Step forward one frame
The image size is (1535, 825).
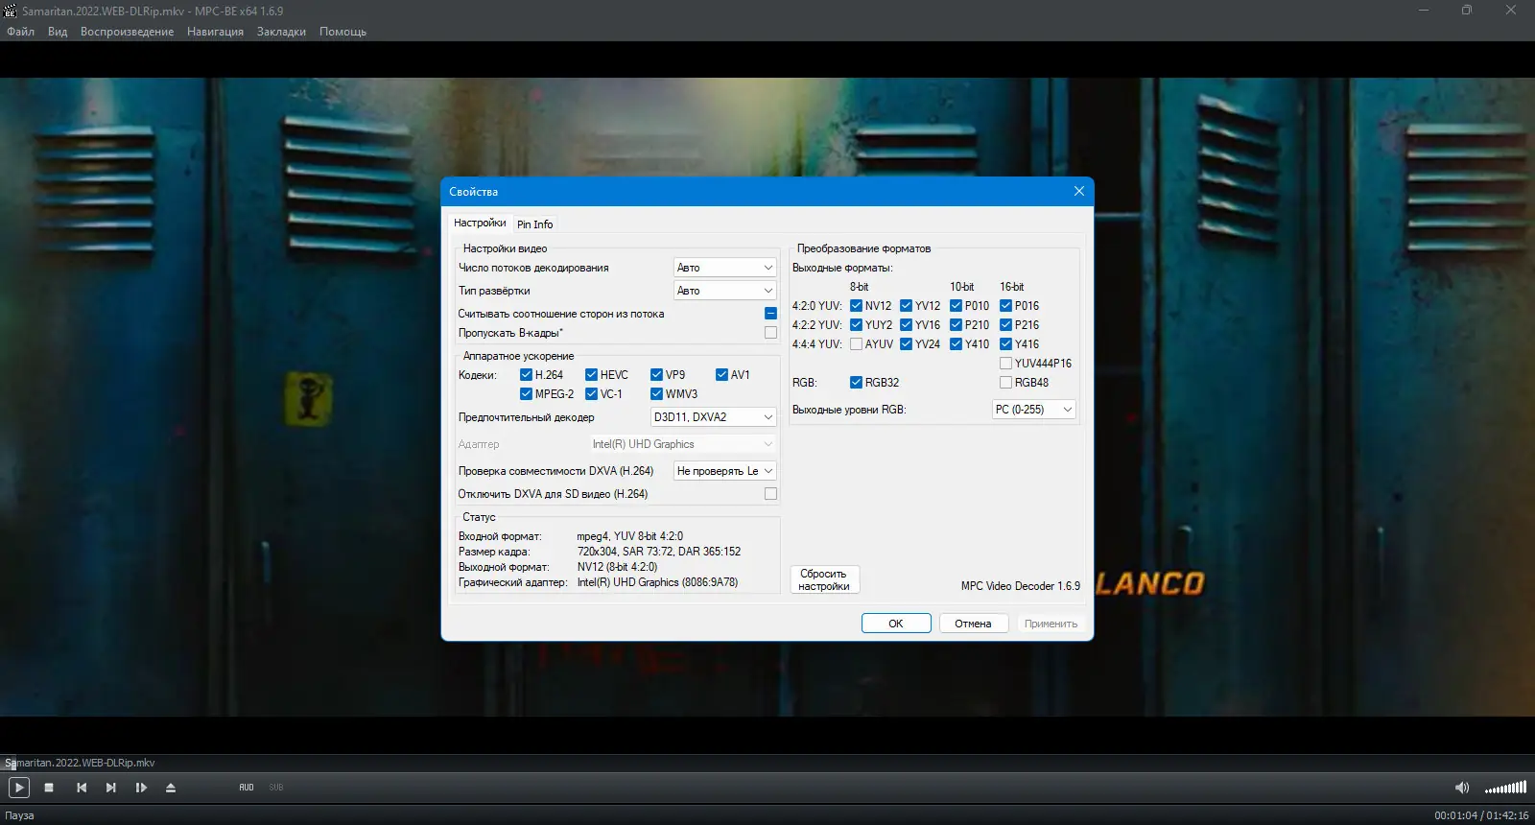141,788
